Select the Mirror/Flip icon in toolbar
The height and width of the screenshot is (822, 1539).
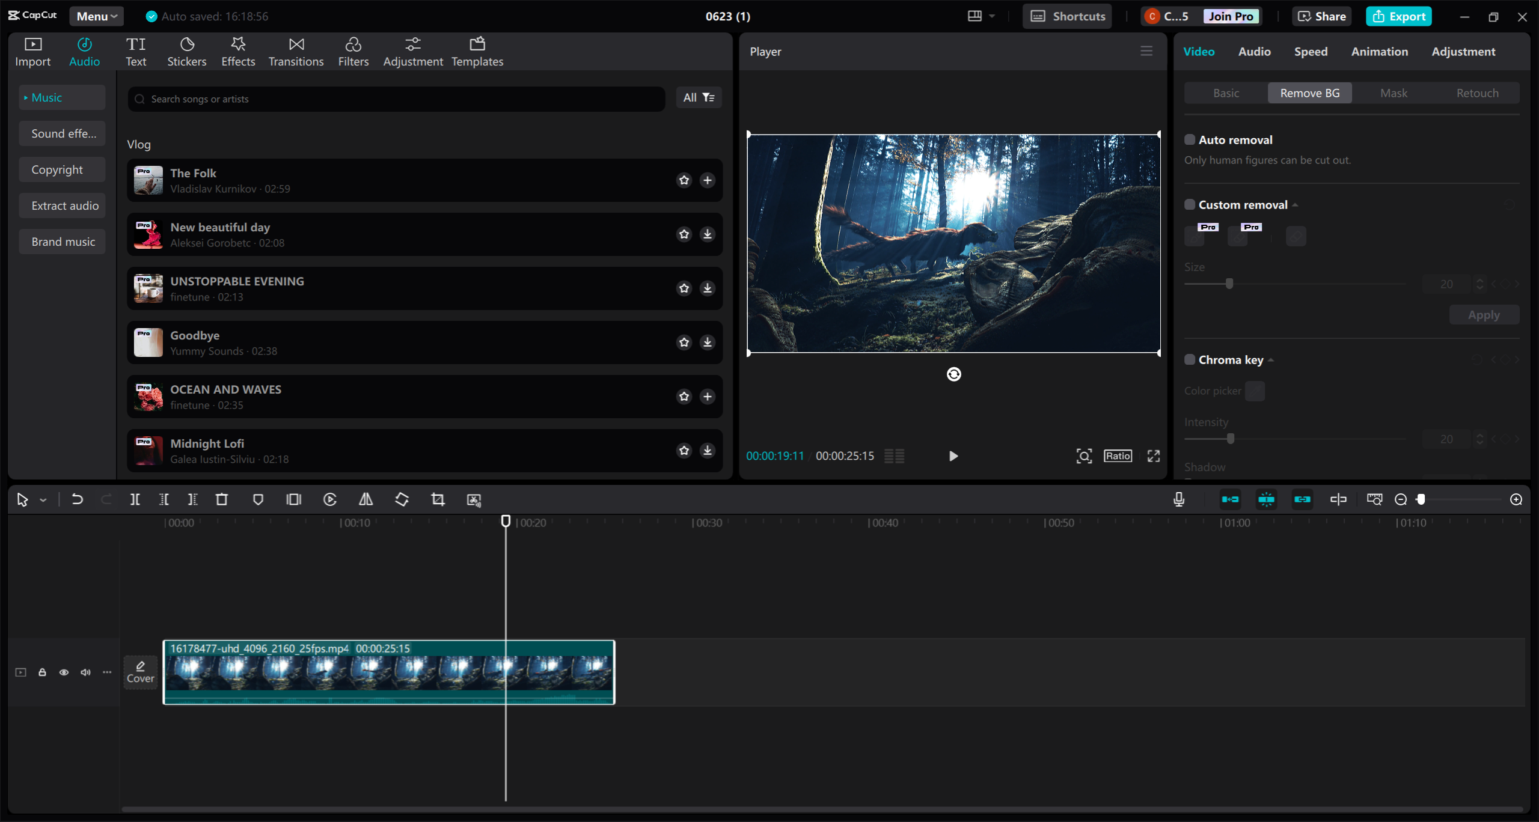tap(366, 499)
